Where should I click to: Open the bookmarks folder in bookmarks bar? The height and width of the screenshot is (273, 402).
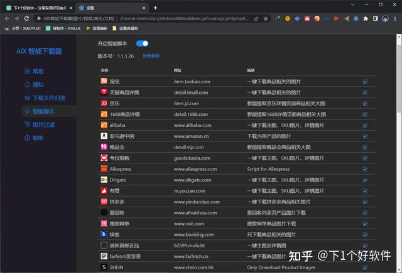(x=125, y=28)
